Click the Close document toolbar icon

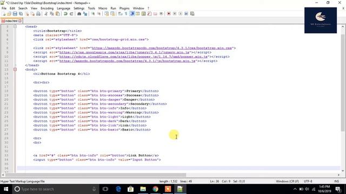click(26, 13)
